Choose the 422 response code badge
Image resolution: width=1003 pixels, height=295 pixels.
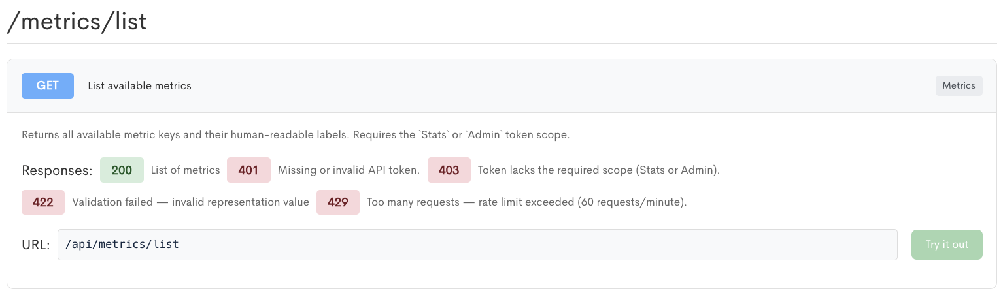click(43, 202)
